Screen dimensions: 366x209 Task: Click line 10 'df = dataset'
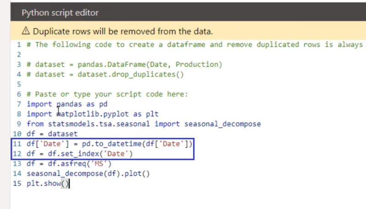tap(52, 134)
